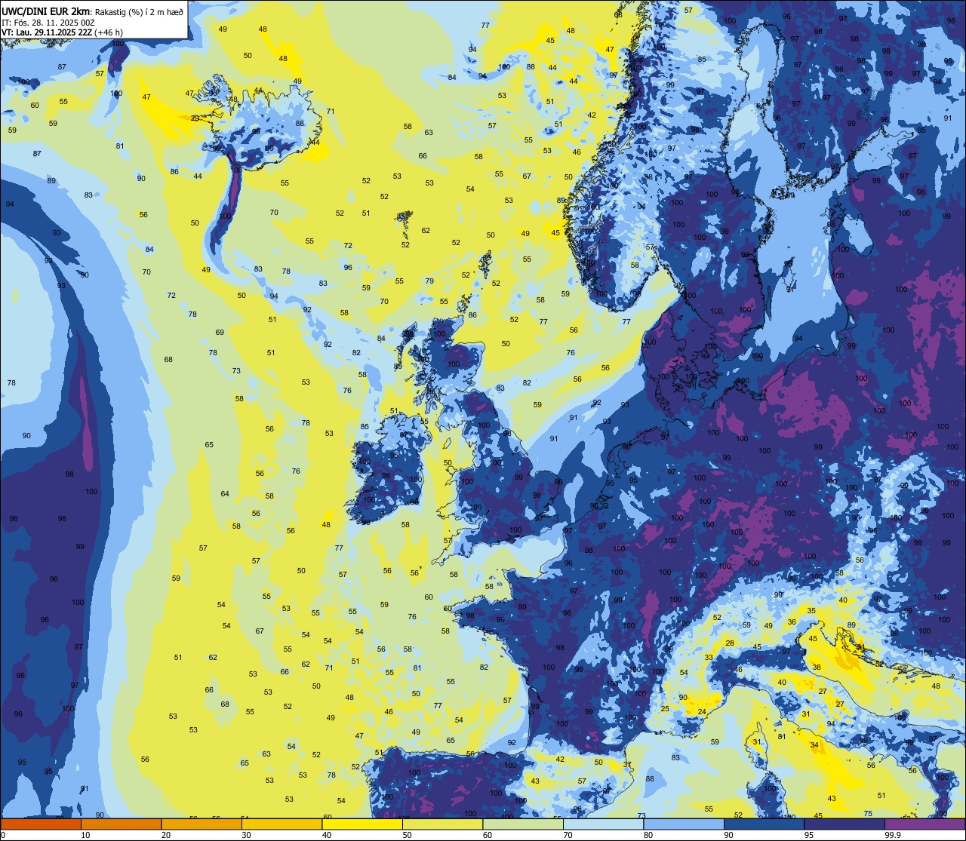
Task: Click the color bar tick label 95
Action: coord(809,835)
